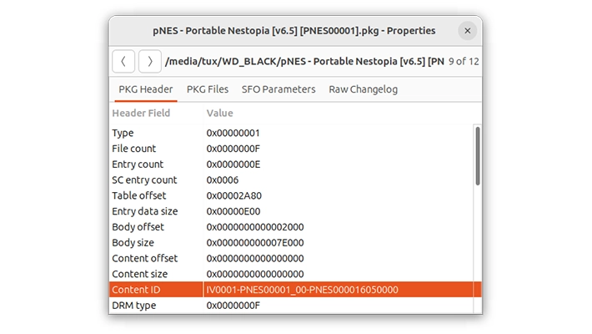Select the Entry count row
Image resolution: width=592 pixels, height=334 pixels.
tap(291, 164)
